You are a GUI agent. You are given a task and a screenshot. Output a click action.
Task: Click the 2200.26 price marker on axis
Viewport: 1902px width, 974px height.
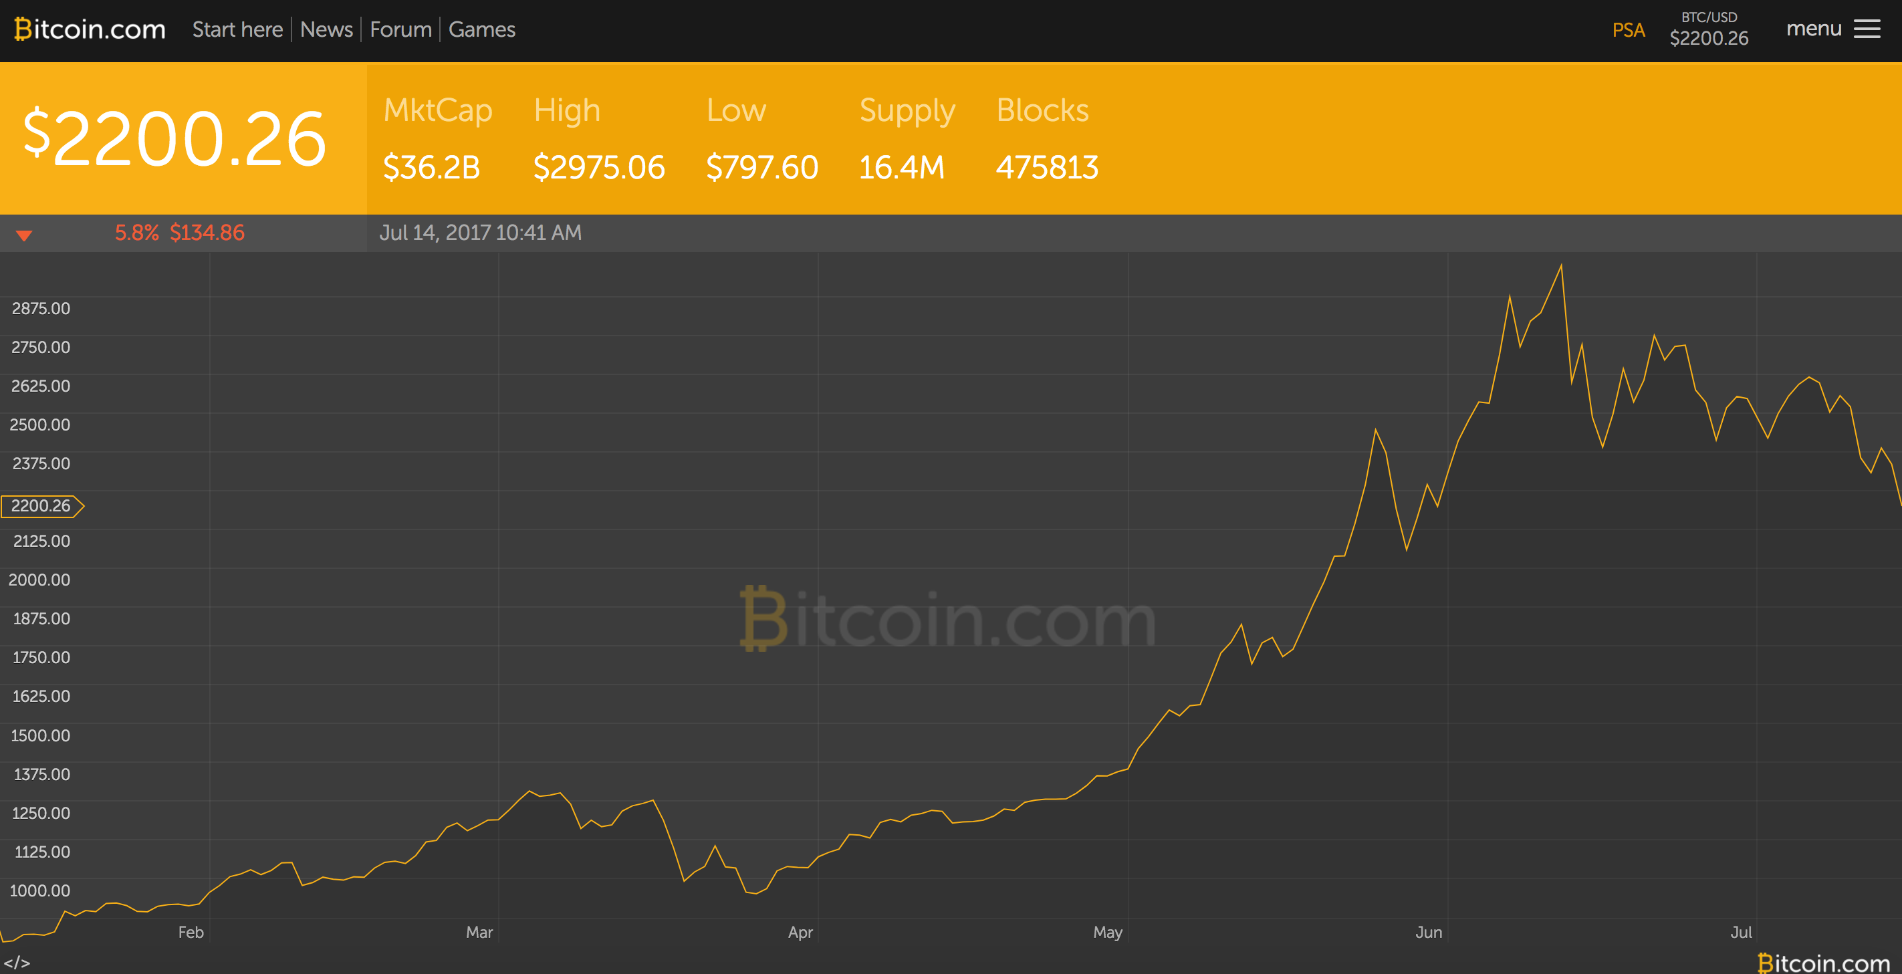tap(42, 506)
